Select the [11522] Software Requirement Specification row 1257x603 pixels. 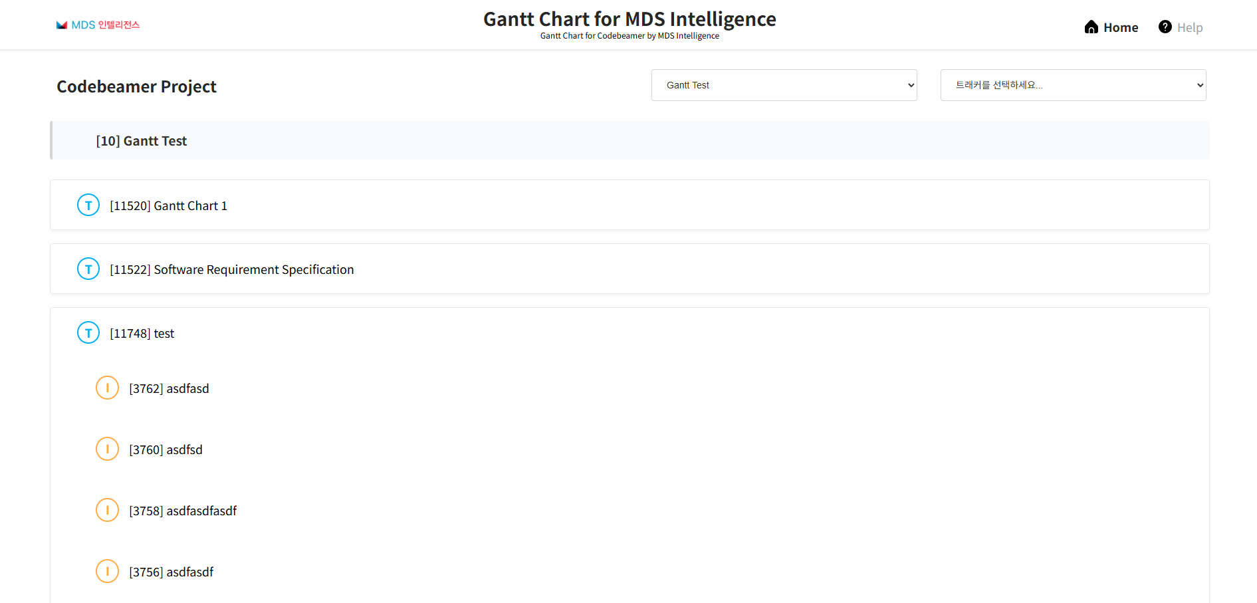tap(232, 269)
